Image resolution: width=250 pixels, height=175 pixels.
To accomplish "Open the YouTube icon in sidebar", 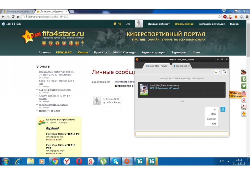I will [244, 93].
